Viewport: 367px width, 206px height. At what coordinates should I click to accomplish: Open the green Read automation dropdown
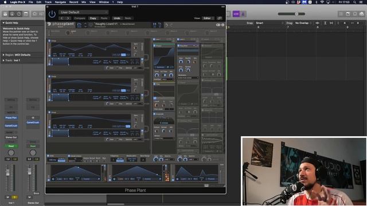(x=11, y=146)
